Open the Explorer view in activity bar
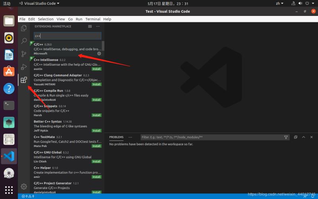Image resolution: width=318 pixels, height=199 pixels. pos(24,28)
